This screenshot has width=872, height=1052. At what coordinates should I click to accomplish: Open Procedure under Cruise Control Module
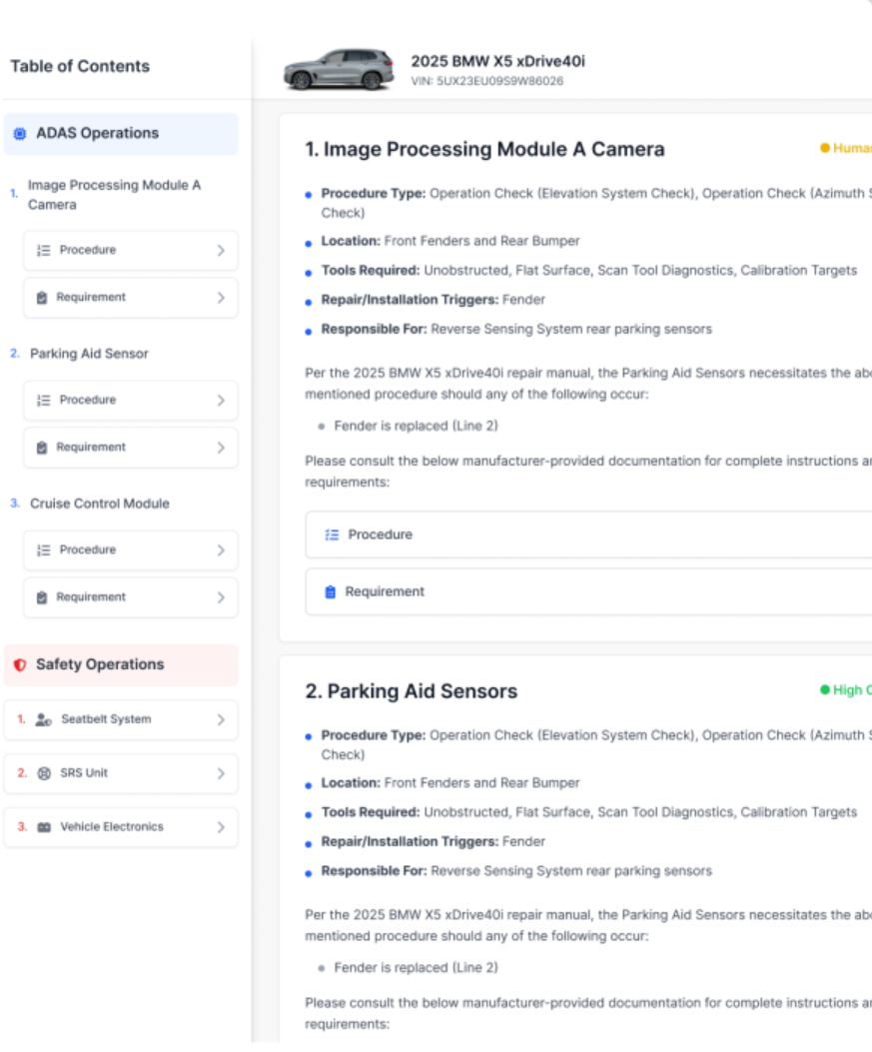click(x=130, y=549)
